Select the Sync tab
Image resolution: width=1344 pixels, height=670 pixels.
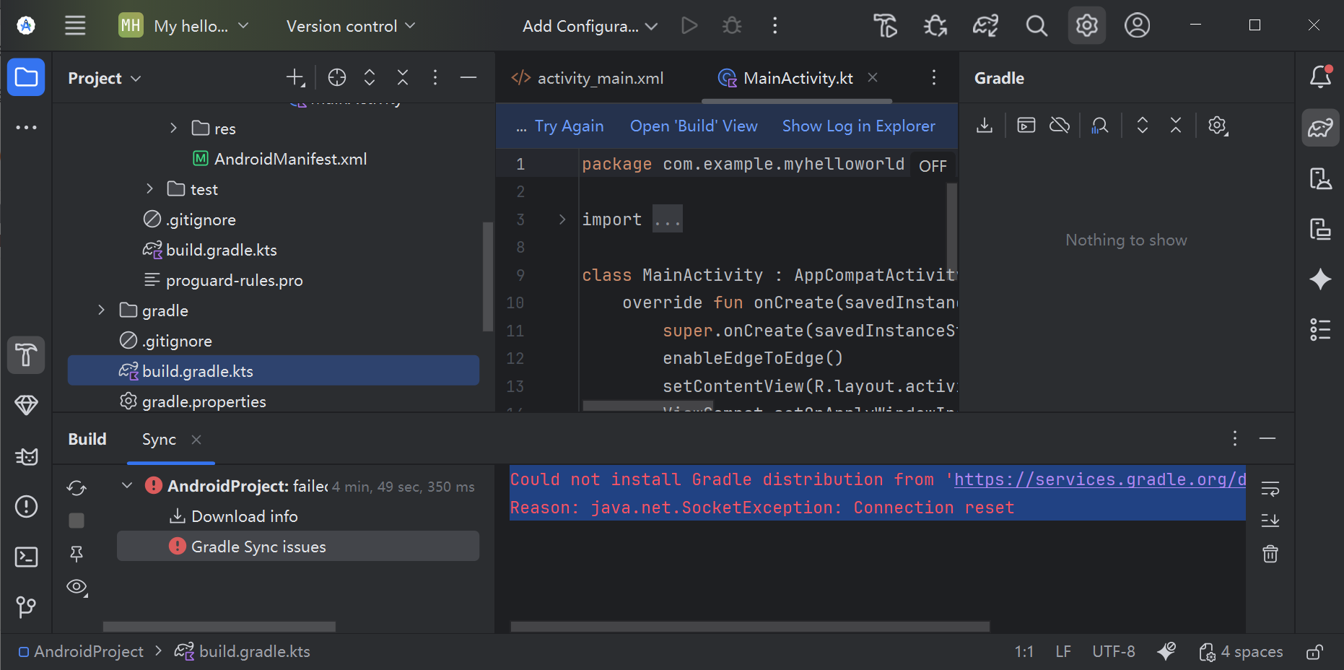[159, 440]
